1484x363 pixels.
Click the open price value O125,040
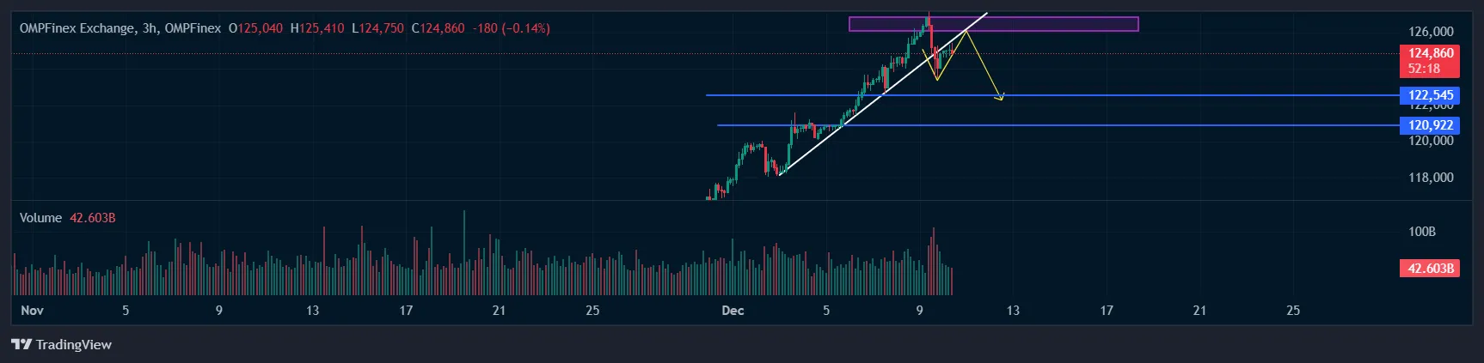(x=255, y=28)
